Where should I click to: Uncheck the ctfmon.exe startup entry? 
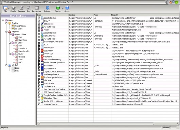pyautogui.click(x=39, y=24)
